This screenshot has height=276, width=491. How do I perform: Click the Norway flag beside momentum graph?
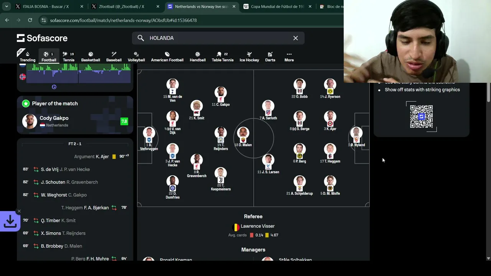coord(23,77)
